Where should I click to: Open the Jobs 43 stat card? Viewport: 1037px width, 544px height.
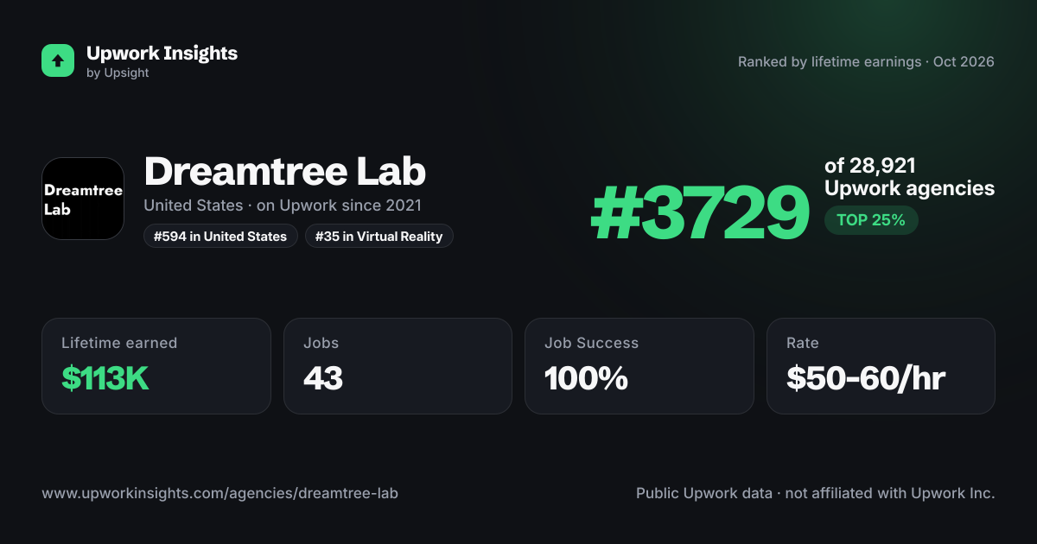[x=398, y=366]
